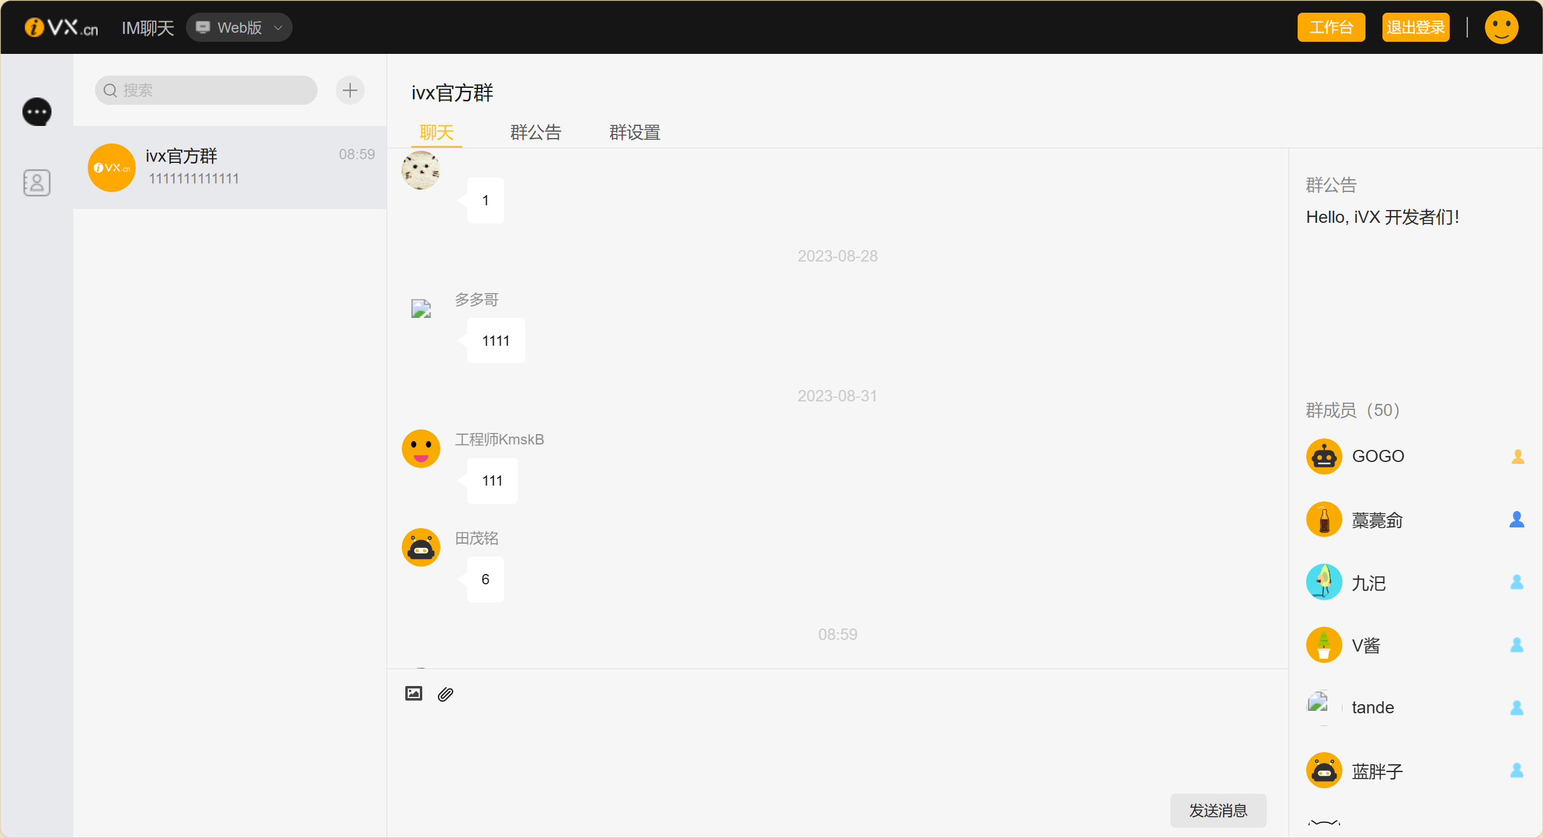Click 工程师KmskB's avatar in the chat
The width and height of the screenshot is (1543, 838).
(421, 449)
